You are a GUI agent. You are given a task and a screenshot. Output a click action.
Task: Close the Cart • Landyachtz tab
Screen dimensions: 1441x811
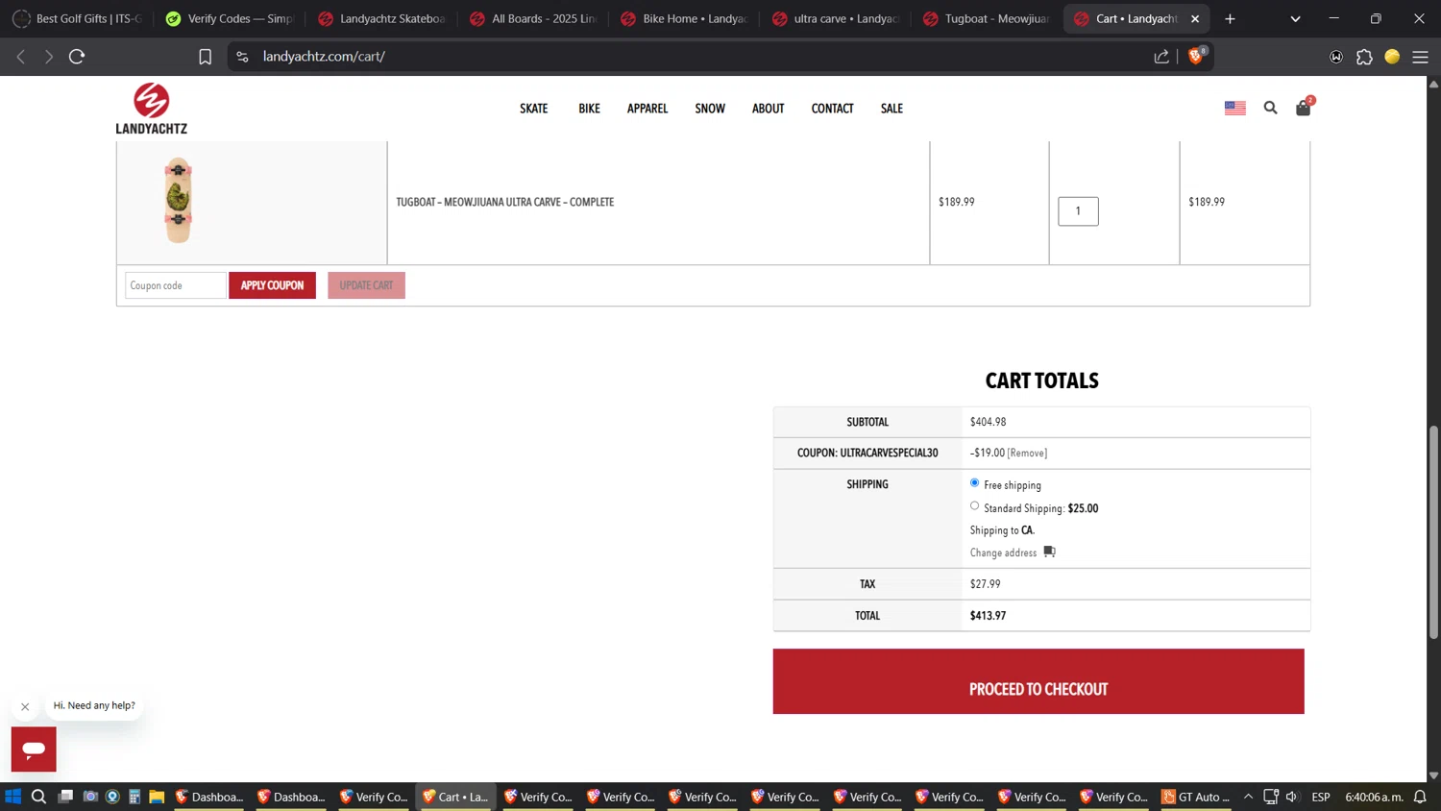[1195, 18]
